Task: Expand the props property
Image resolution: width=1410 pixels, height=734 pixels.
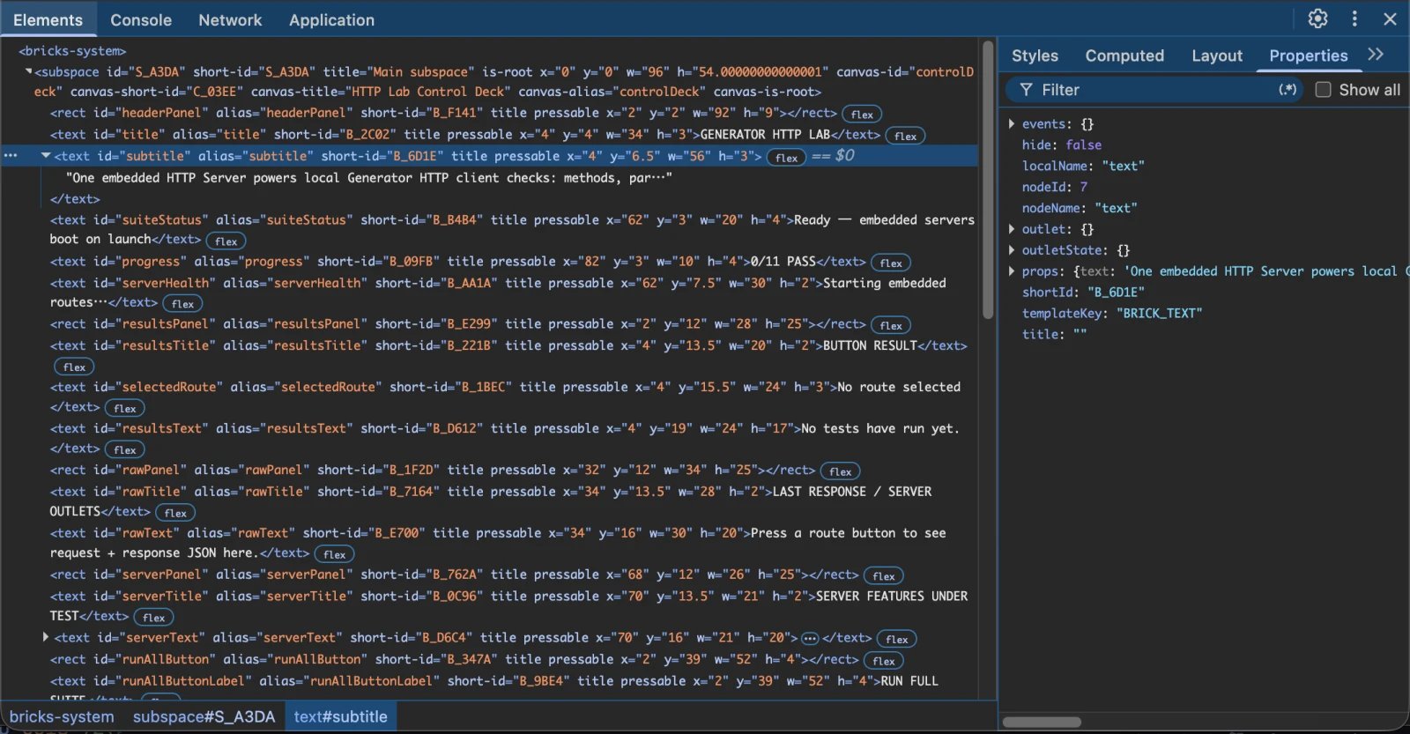Action: tap(1011, 271)
